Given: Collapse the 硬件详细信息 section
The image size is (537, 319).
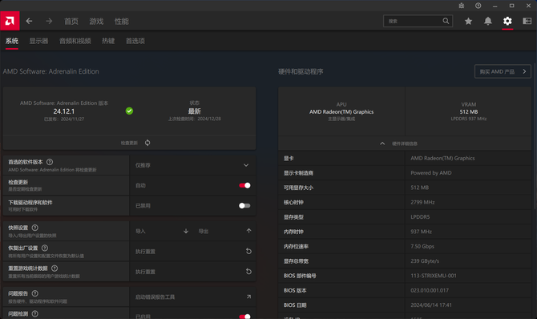Looking at the screenshot, I should (382, 143).
